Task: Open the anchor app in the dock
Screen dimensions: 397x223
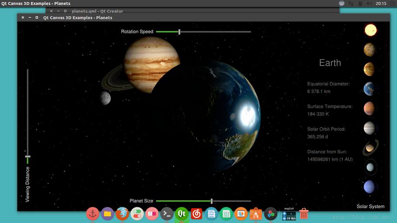Action: click(x=92, y=214)
